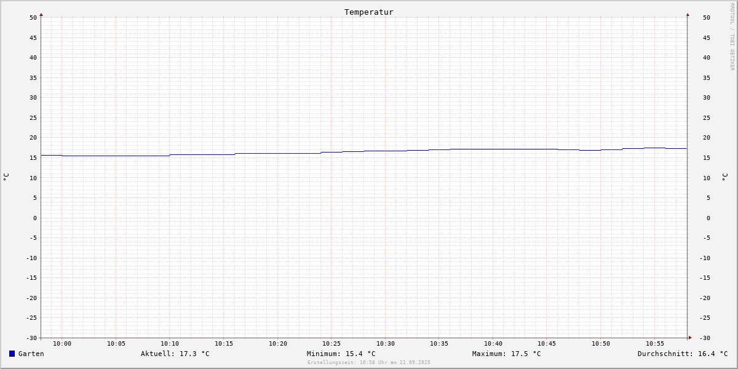Viewport: 738px width, 369px height.
Task: Click the °C unit label on right axis
Action: coord(724,177)
